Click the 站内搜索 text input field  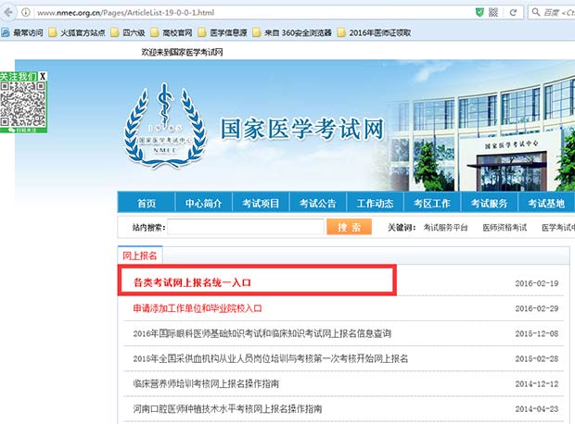(243, 228)
